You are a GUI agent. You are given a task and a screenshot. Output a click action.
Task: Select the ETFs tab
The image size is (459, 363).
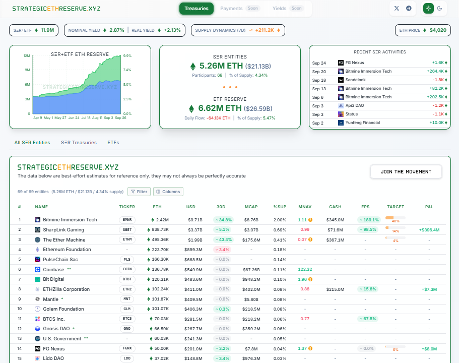tap(113, 143)
